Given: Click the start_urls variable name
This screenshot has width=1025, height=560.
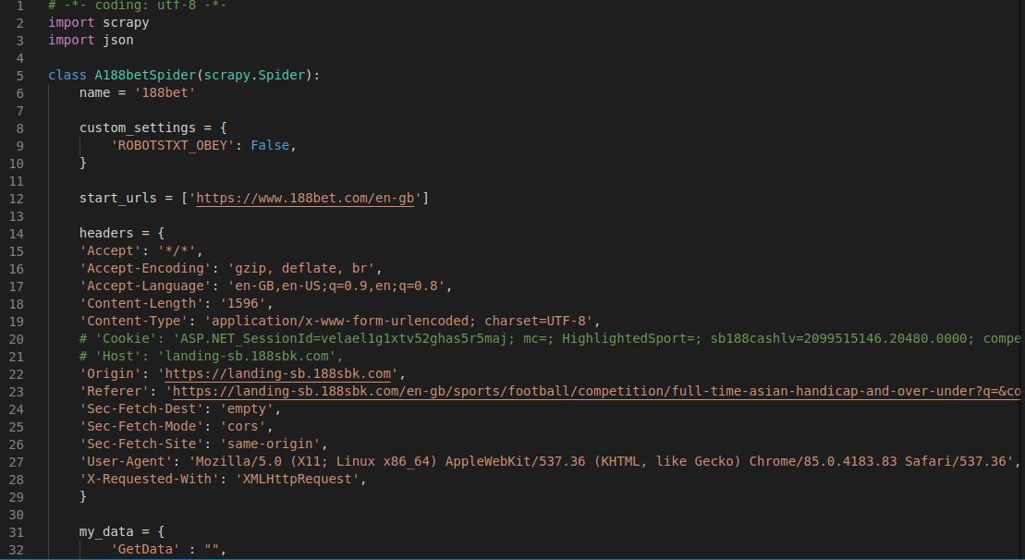Looking at the screenshot, I should tap(117, 198).
